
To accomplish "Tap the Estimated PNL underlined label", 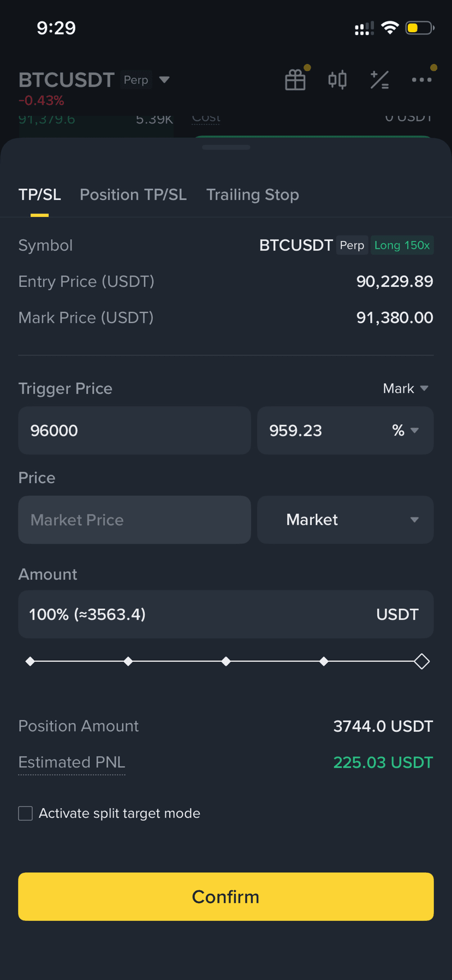I will [x=72, y=762].
